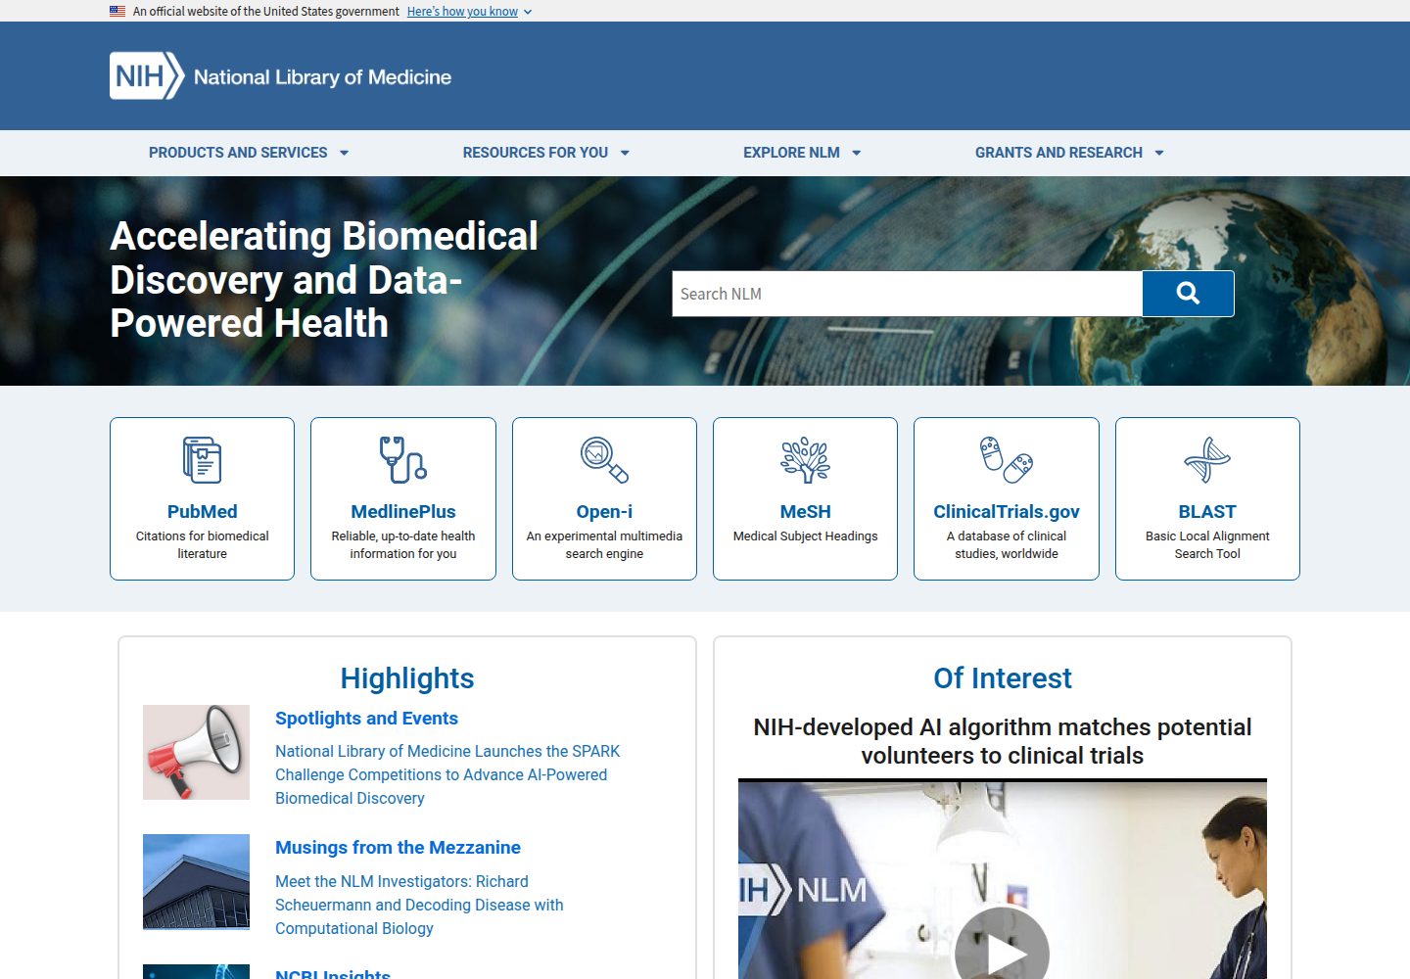Click "An official website of the United States government" text
Viewport: 1410px width, 979px height.
(266, 12)
